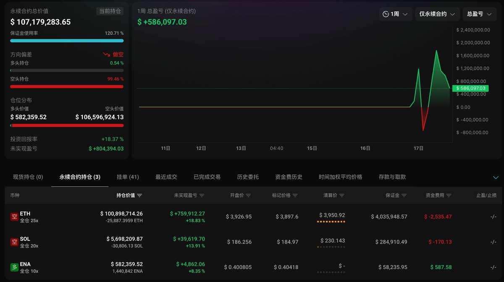This screenshot has width=504, height=282.
Task: Click ENA mark price $0.40418
Action: point(286,267)
